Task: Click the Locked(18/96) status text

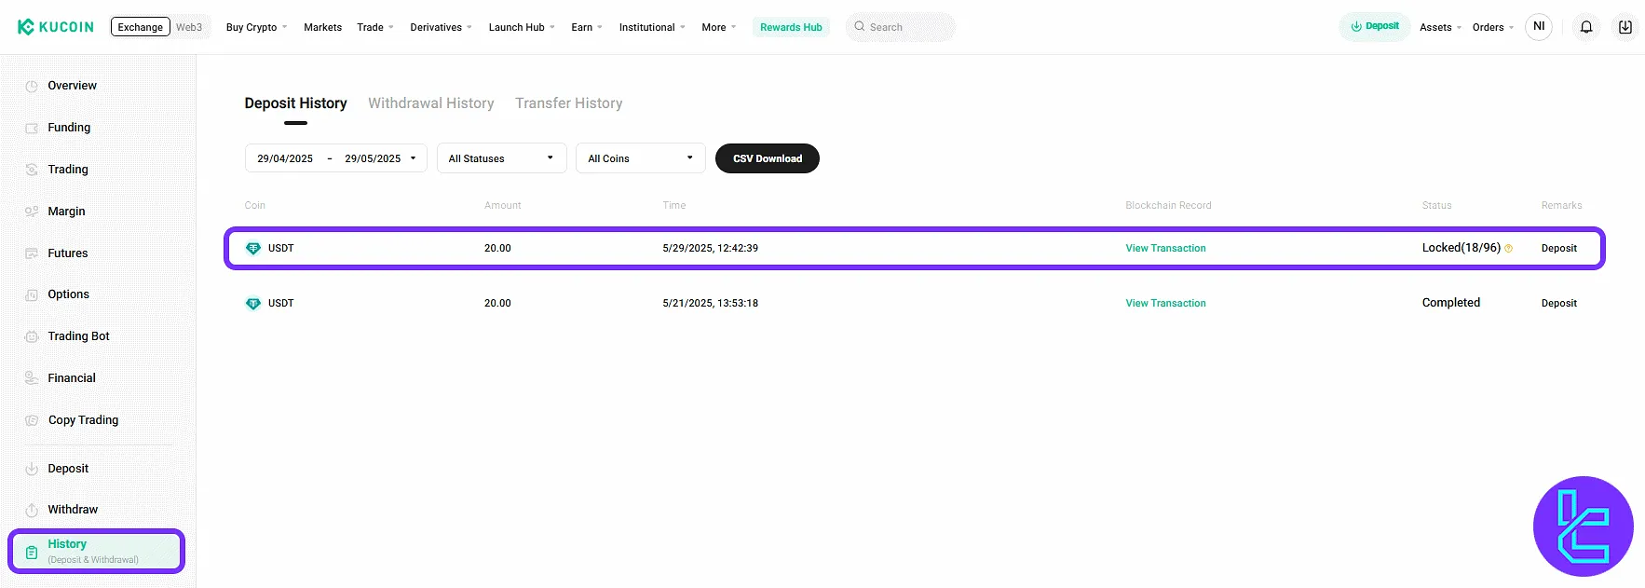Action: [1461, 248]
